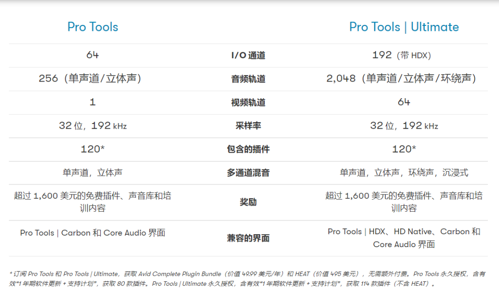The height and width of the screenshot is (296, 499).
Task: Select the "多通道混音" row label
Action: point(248,173)
